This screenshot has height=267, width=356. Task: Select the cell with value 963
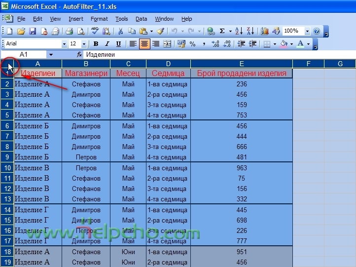pyautogui.click(x=242, y=168)
